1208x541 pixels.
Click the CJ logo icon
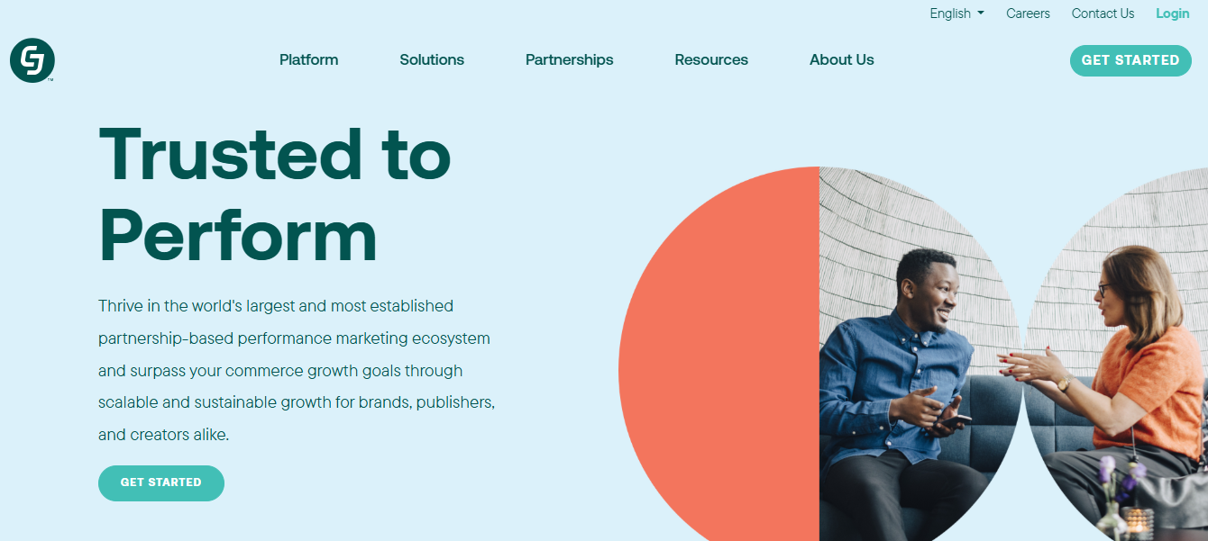click(32, 60)
